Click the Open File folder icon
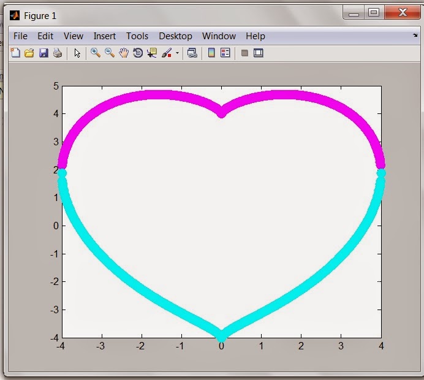This screenshot has width=424, height=380. pos(29,53)
